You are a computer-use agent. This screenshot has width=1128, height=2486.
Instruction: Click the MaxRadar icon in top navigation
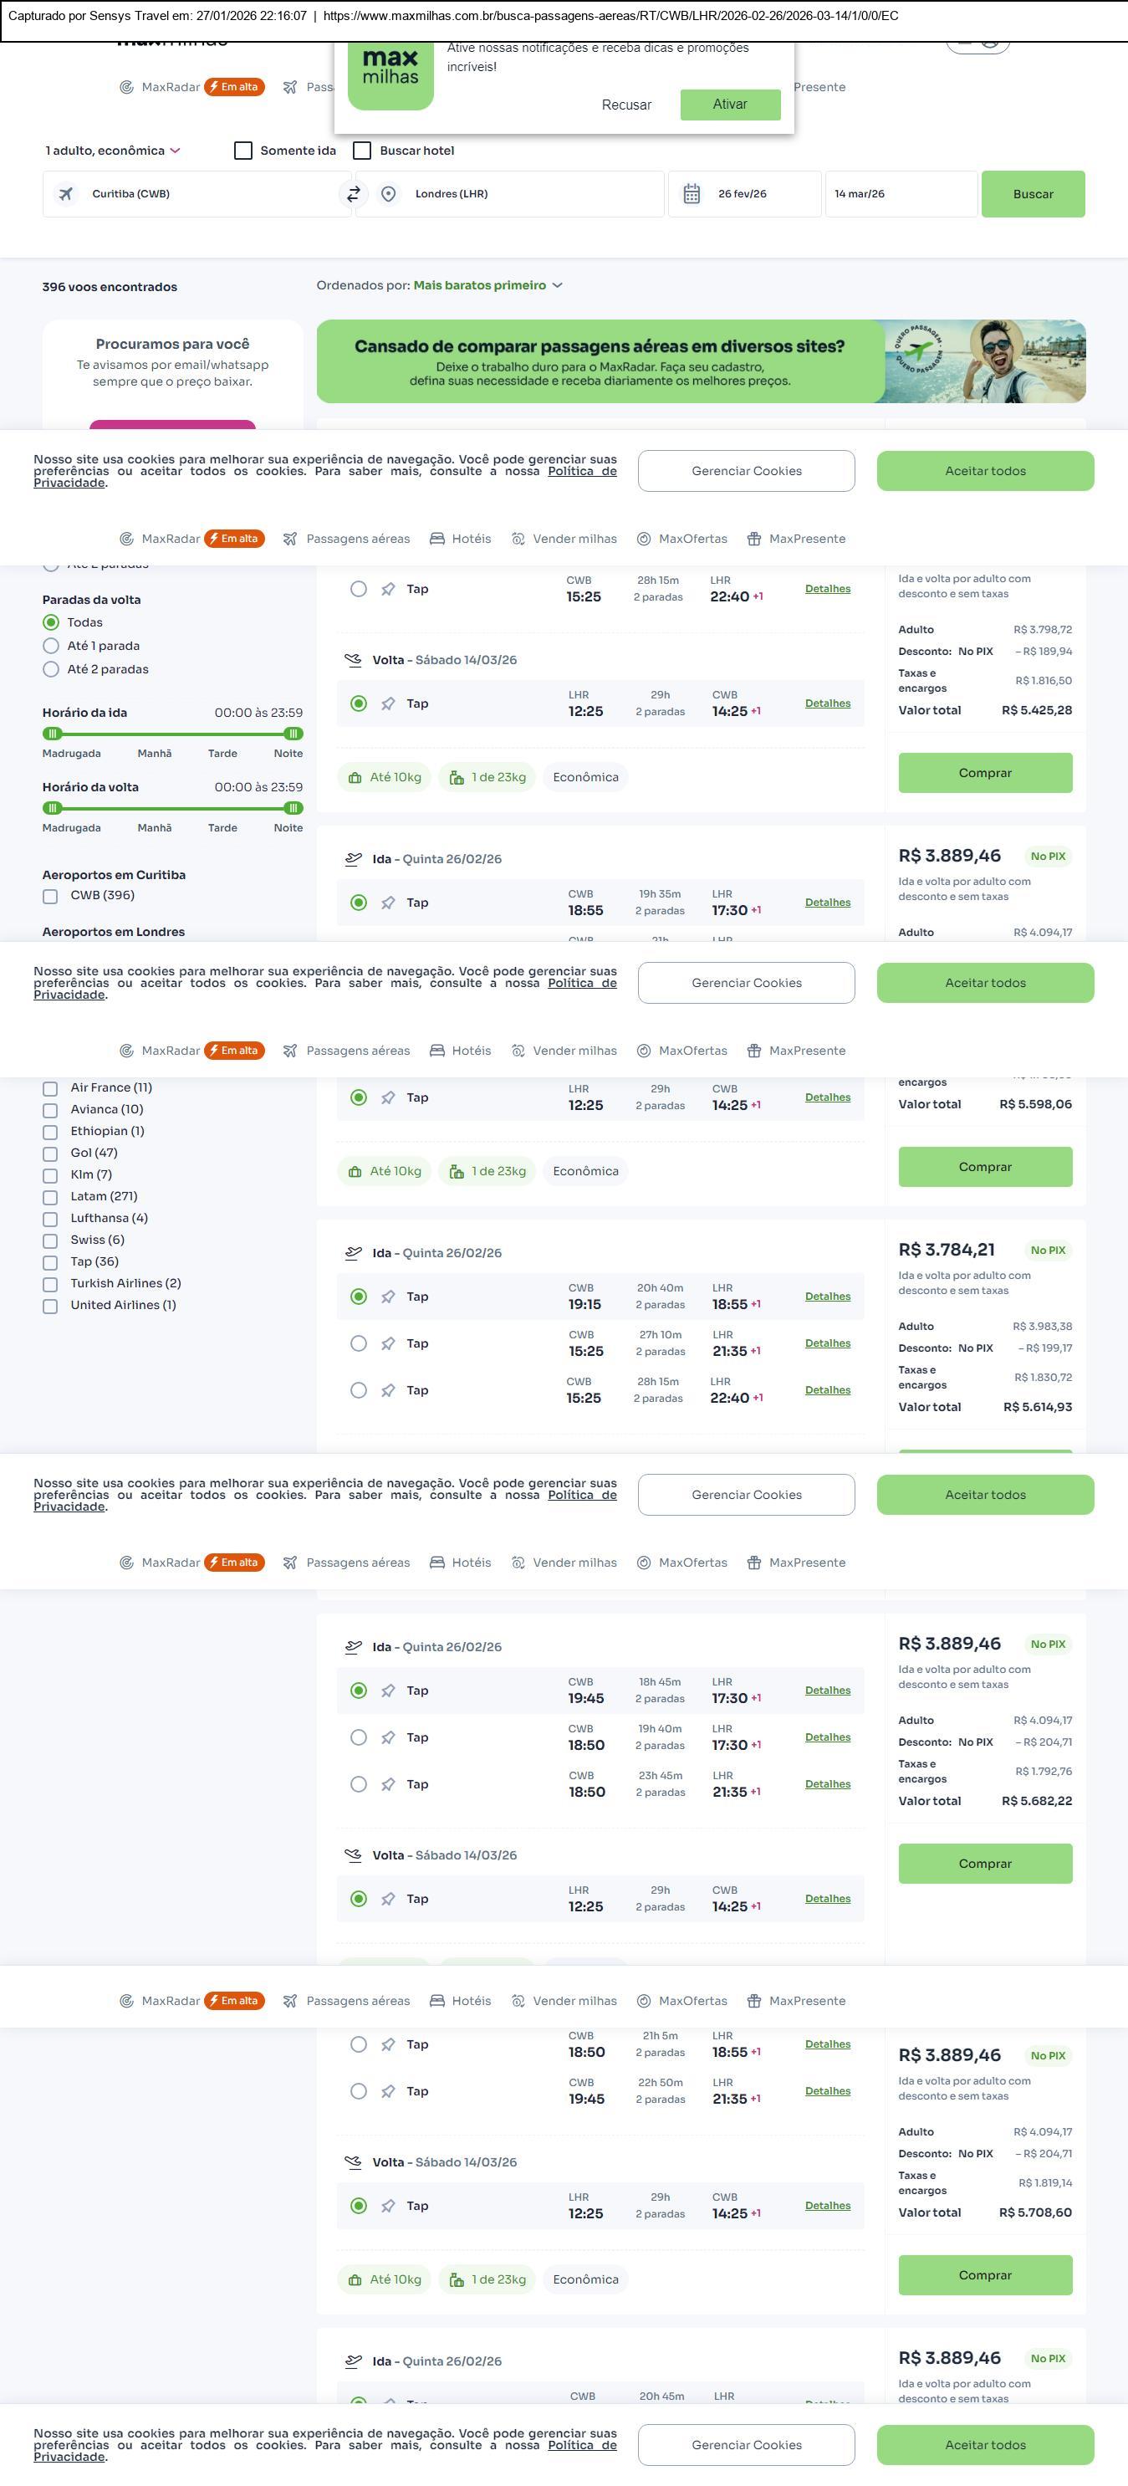pos(126,87)
